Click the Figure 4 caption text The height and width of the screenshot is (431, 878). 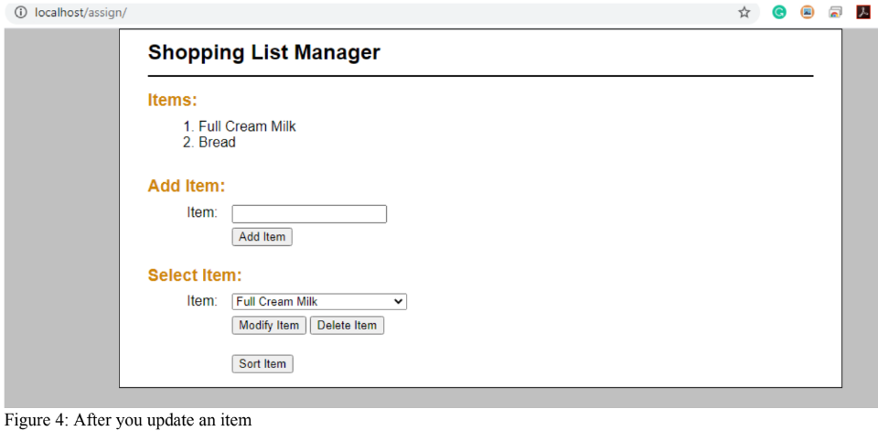(x=127, y=421)
